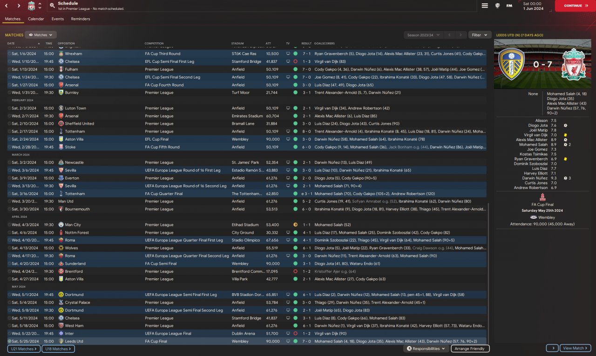
Task: Click the 0 - 7 score in match preview
Action: 542,64
